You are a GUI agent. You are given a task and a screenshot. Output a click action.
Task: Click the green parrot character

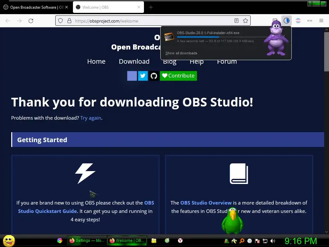(232, 221)
